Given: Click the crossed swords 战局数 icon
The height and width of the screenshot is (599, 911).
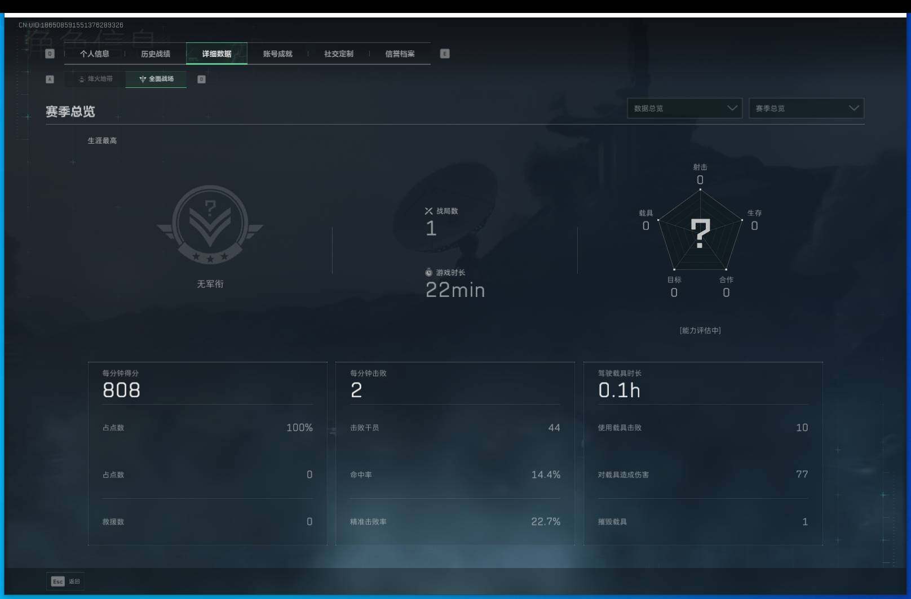Looking at the screenshot, I should [x=428, y=211].
